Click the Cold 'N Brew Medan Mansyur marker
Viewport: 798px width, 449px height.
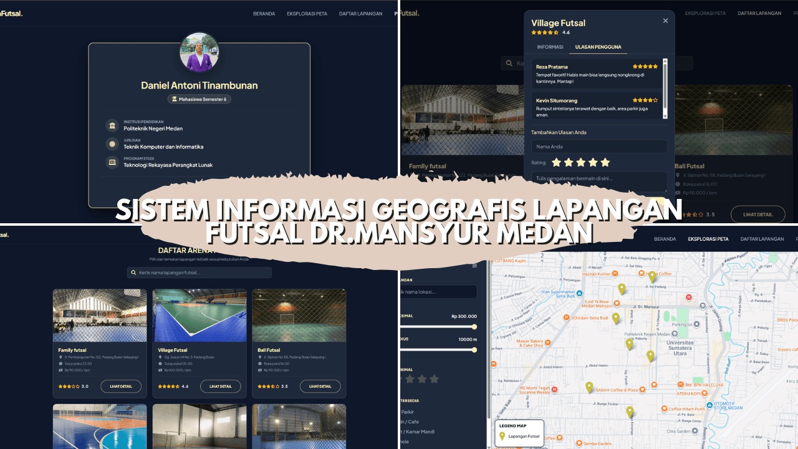click(617, 303)
